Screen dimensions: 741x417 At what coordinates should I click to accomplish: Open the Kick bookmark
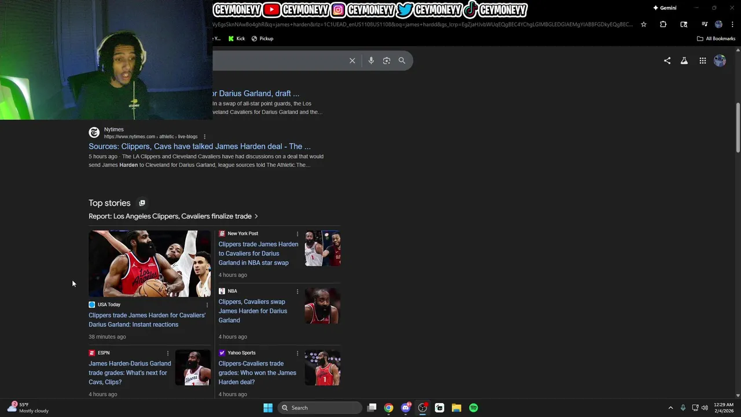click(237, 39)
